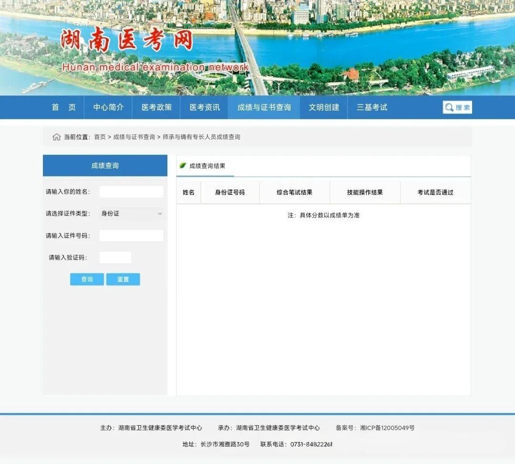
Task: Select the 医考资讯 nav item
Action: [x=205, y=107]
